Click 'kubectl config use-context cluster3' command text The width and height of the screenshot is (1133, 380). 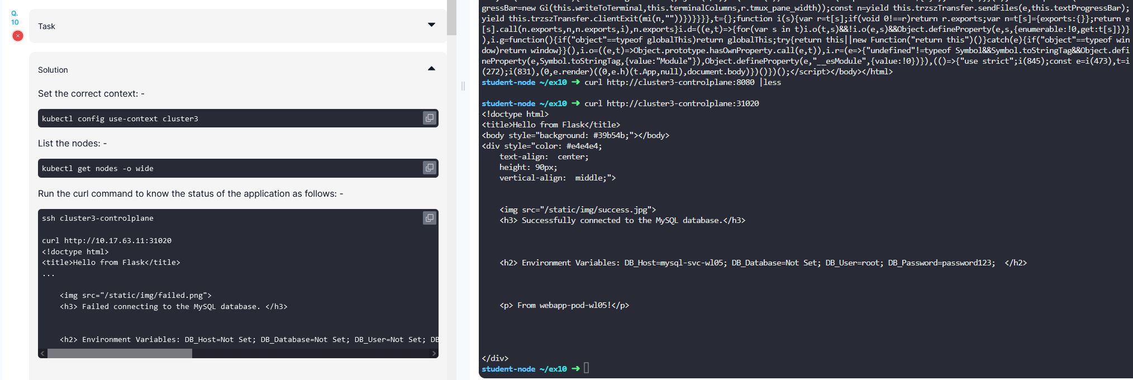(x=120, y=118)
